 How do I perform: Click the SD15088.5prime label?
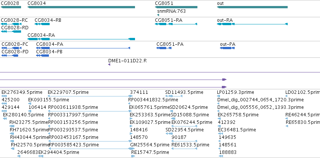(x=190, y=114)
